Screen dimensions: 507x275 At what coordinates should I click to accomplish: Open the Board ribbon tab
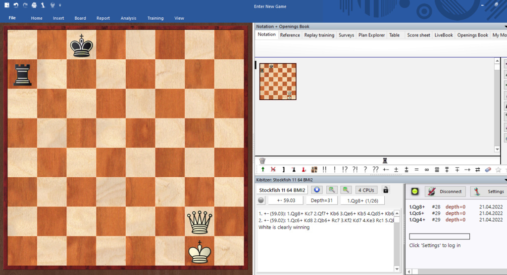[80, 18]
